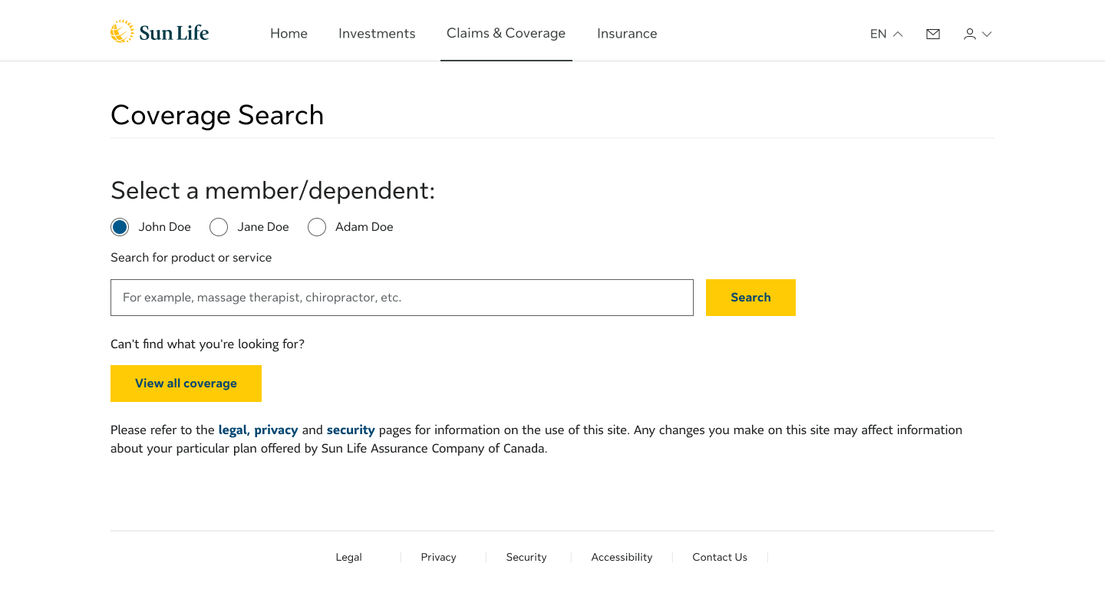Focus the product or service search field
Image resolution: width=1105 pixels, height=596 pixels.
tap(402, 298)
